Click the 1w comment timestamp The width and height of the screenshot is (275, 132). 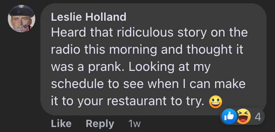134,124
